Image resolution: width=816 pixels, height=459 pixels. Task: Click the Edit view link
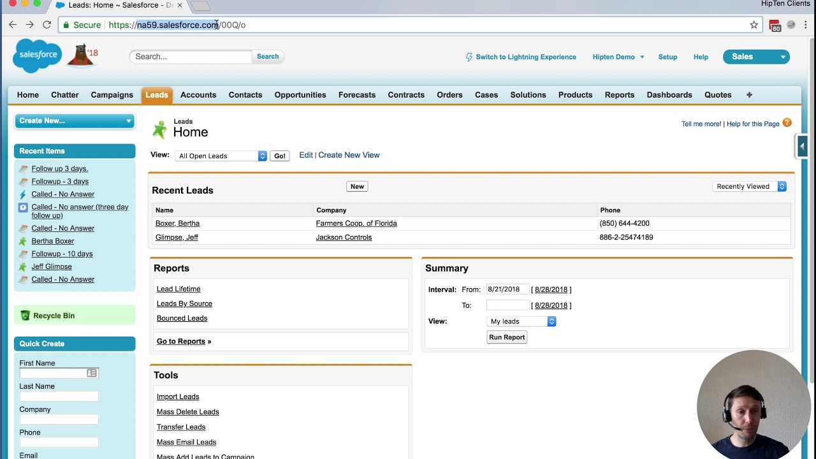coord(306,155)
